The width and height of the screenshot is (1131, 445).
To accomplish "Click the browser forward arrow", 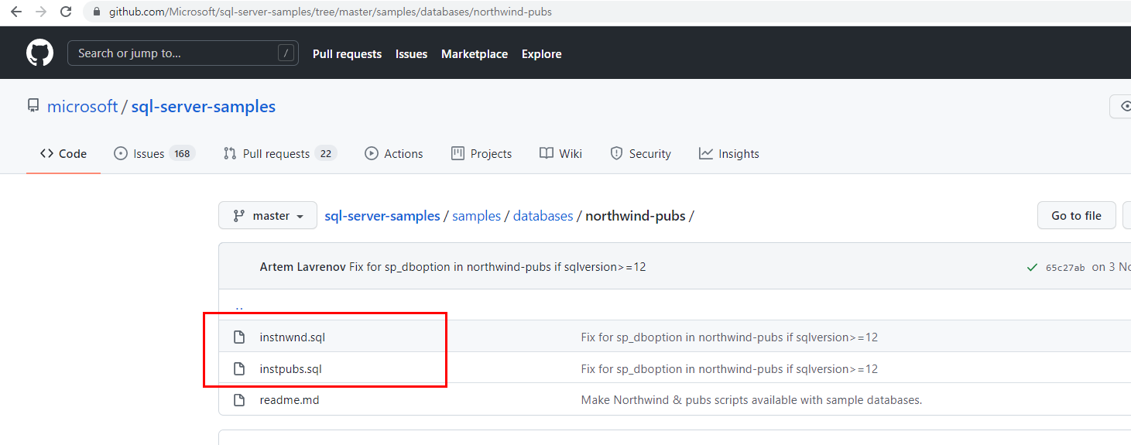I will (x=41, y=12).
